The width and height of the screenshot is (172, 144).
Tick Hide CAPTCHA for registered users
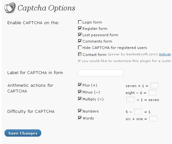[x=80, y=47]
